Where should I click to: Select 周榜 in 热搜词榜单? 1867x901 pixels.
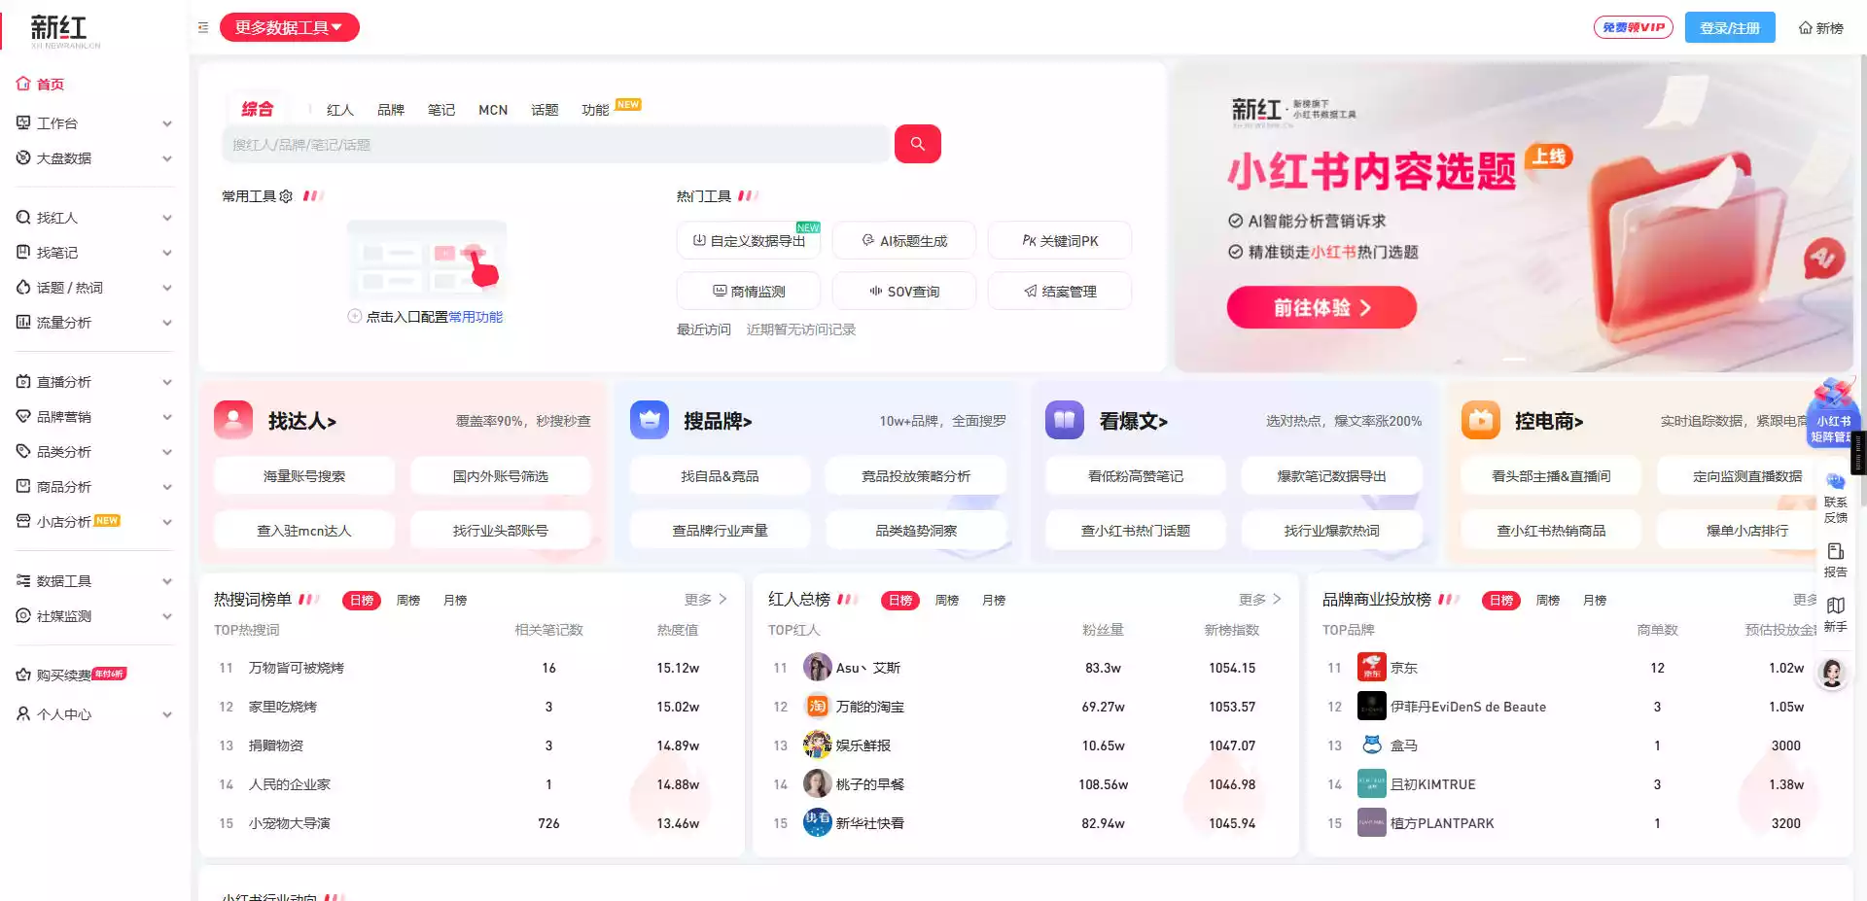pyautogui.click(x=408, y=601)
